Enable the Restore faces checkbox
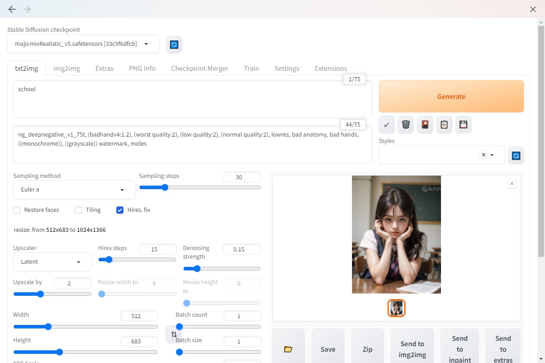545x363 pixels. (x=17, y=210)
